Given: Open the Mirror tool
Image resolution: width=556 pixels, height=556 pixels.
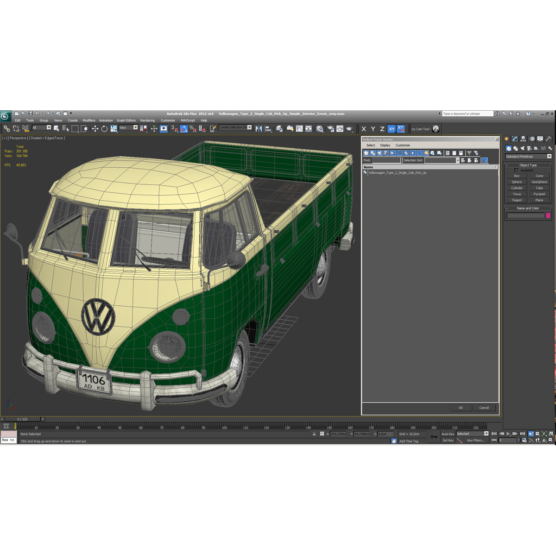Looking at the screenshot, I should [x=259, y=128].
